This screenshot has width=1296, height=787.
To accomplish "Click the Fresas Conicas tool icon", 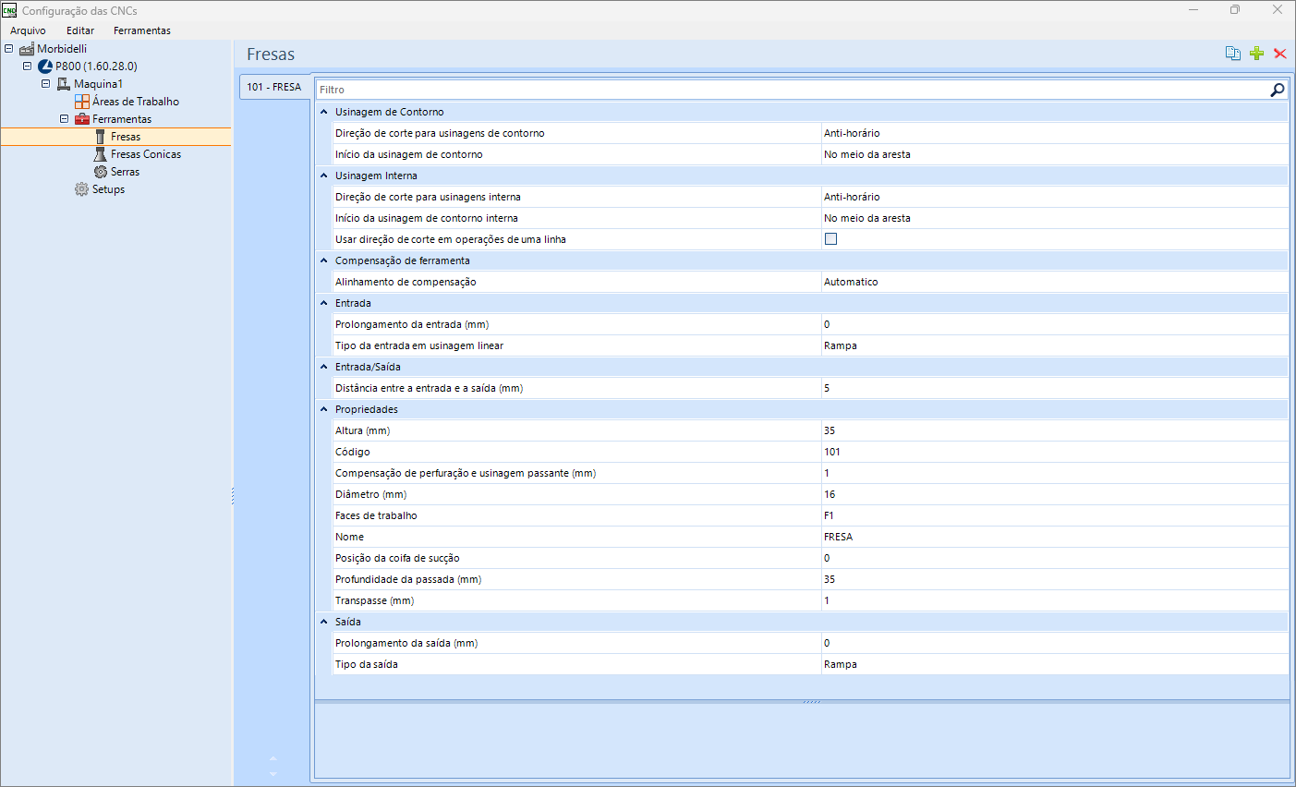I will click(101, 154).
